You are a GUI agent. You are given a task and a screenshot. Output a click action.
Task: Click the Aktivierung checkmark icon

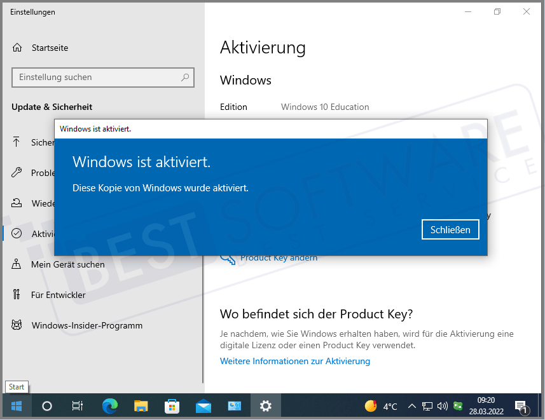[18, 234]
